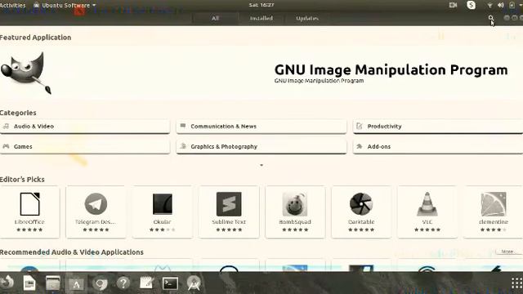
Task: Open Help question mark dock icon
Action: [x=123, y=283]
